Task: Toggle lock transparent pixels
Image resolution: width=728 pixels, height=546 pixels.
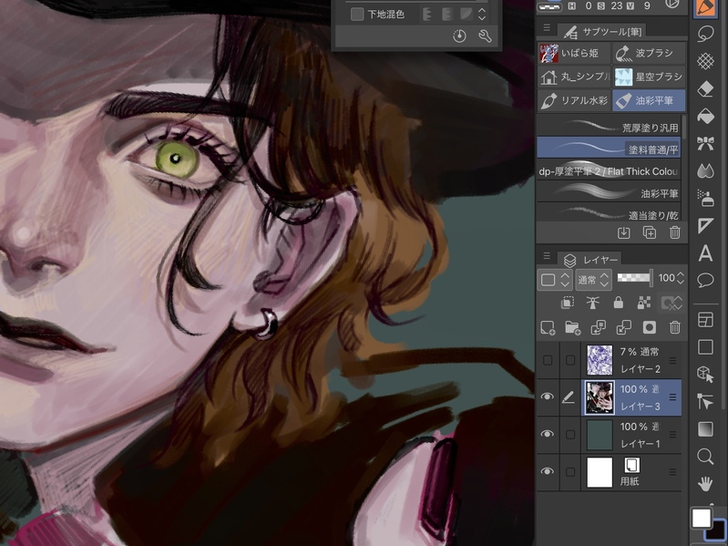Action: 644,304
